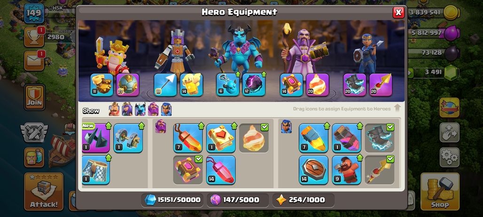Filter equipment by Minion Prince portrait
The height and width of the screenshot is (217, 483).
140,109
